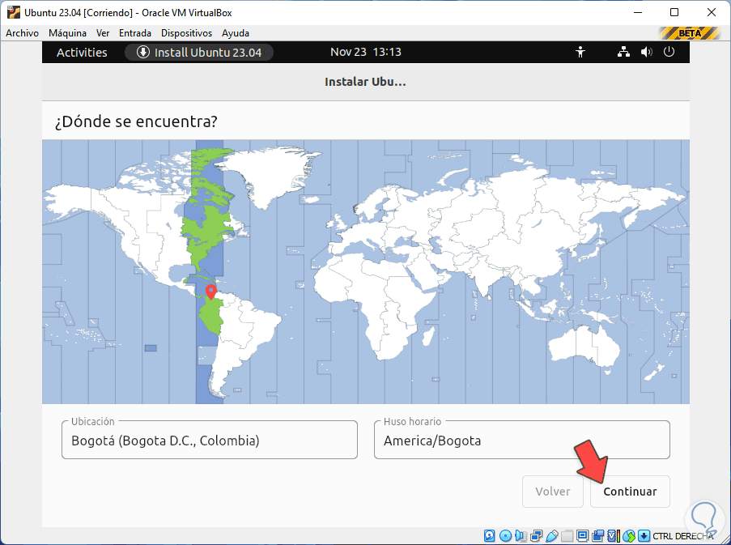This screenshot has height=545, width=731.
Task: Click the Instalar Ubu... window title
Action: tap(365, 82)
